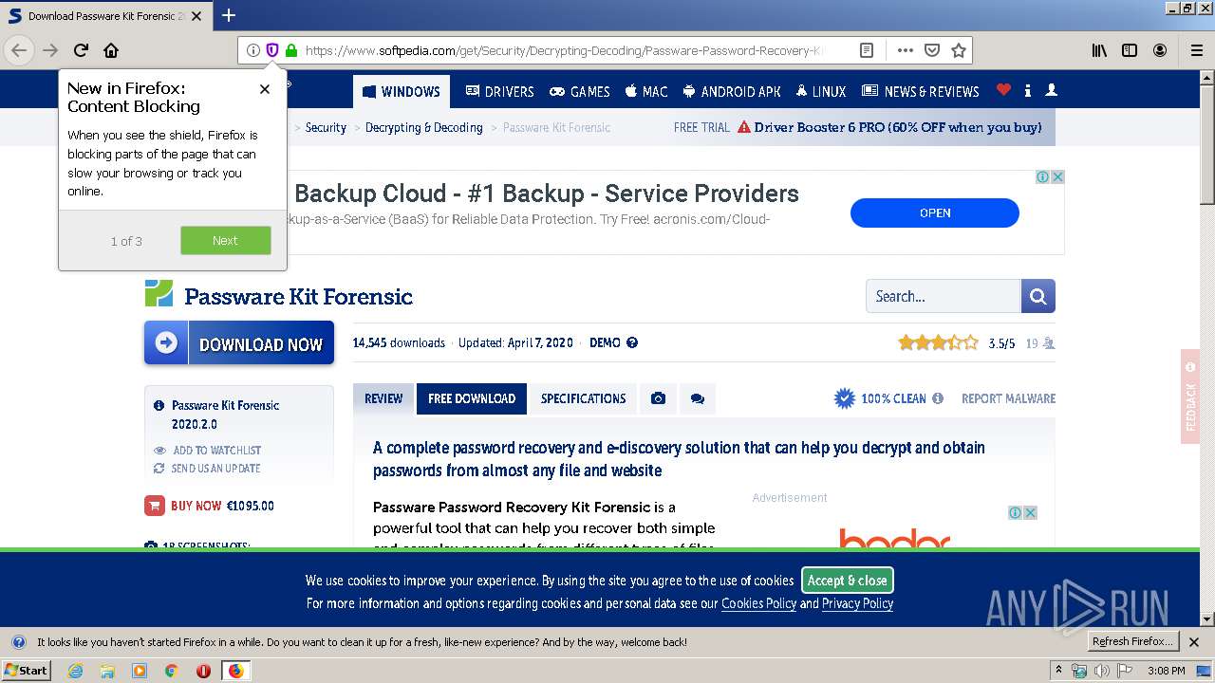Screen dimensions: 1215x683
Task: Close the Firefox refresh notification bar
Action: pos(1194,642)
